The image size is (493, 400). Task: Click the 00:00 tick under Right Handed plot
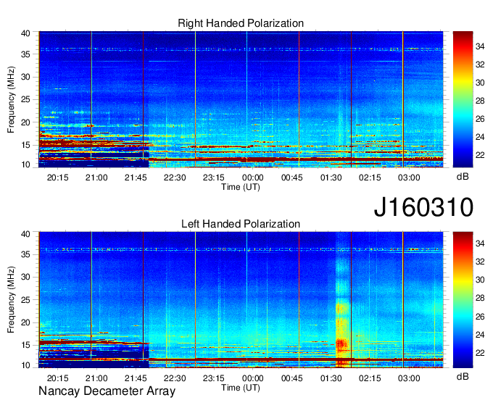[x=252, y=178]
